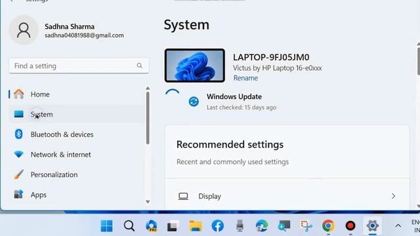Launch Microsoft Edge from taskbar

[262, 226]
